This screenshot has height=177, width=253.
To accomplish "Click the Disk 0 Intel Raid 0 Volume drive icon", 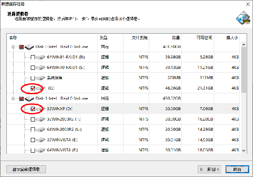I will pyautogui.click(x=29, y=47).
